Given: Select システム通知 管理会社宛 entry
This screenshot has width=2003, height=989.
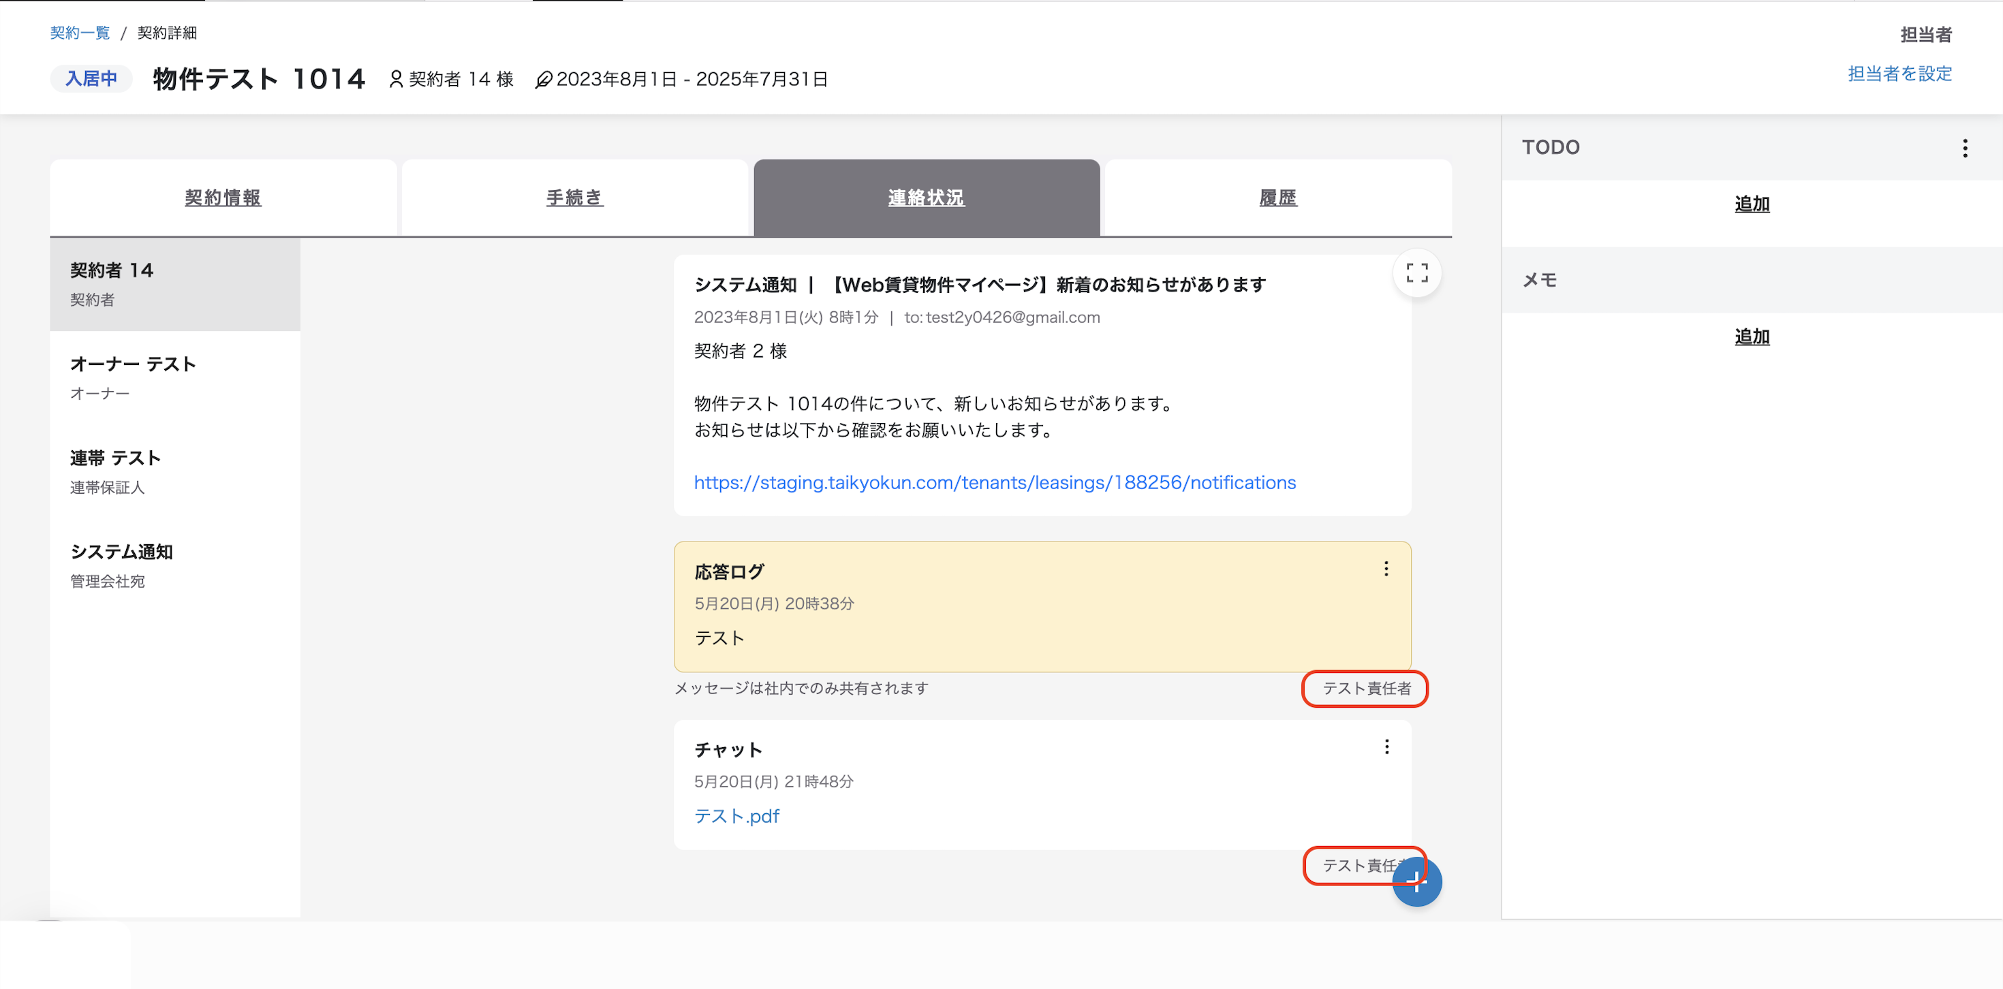Looking at the screenshot, I should click(175, 565).
